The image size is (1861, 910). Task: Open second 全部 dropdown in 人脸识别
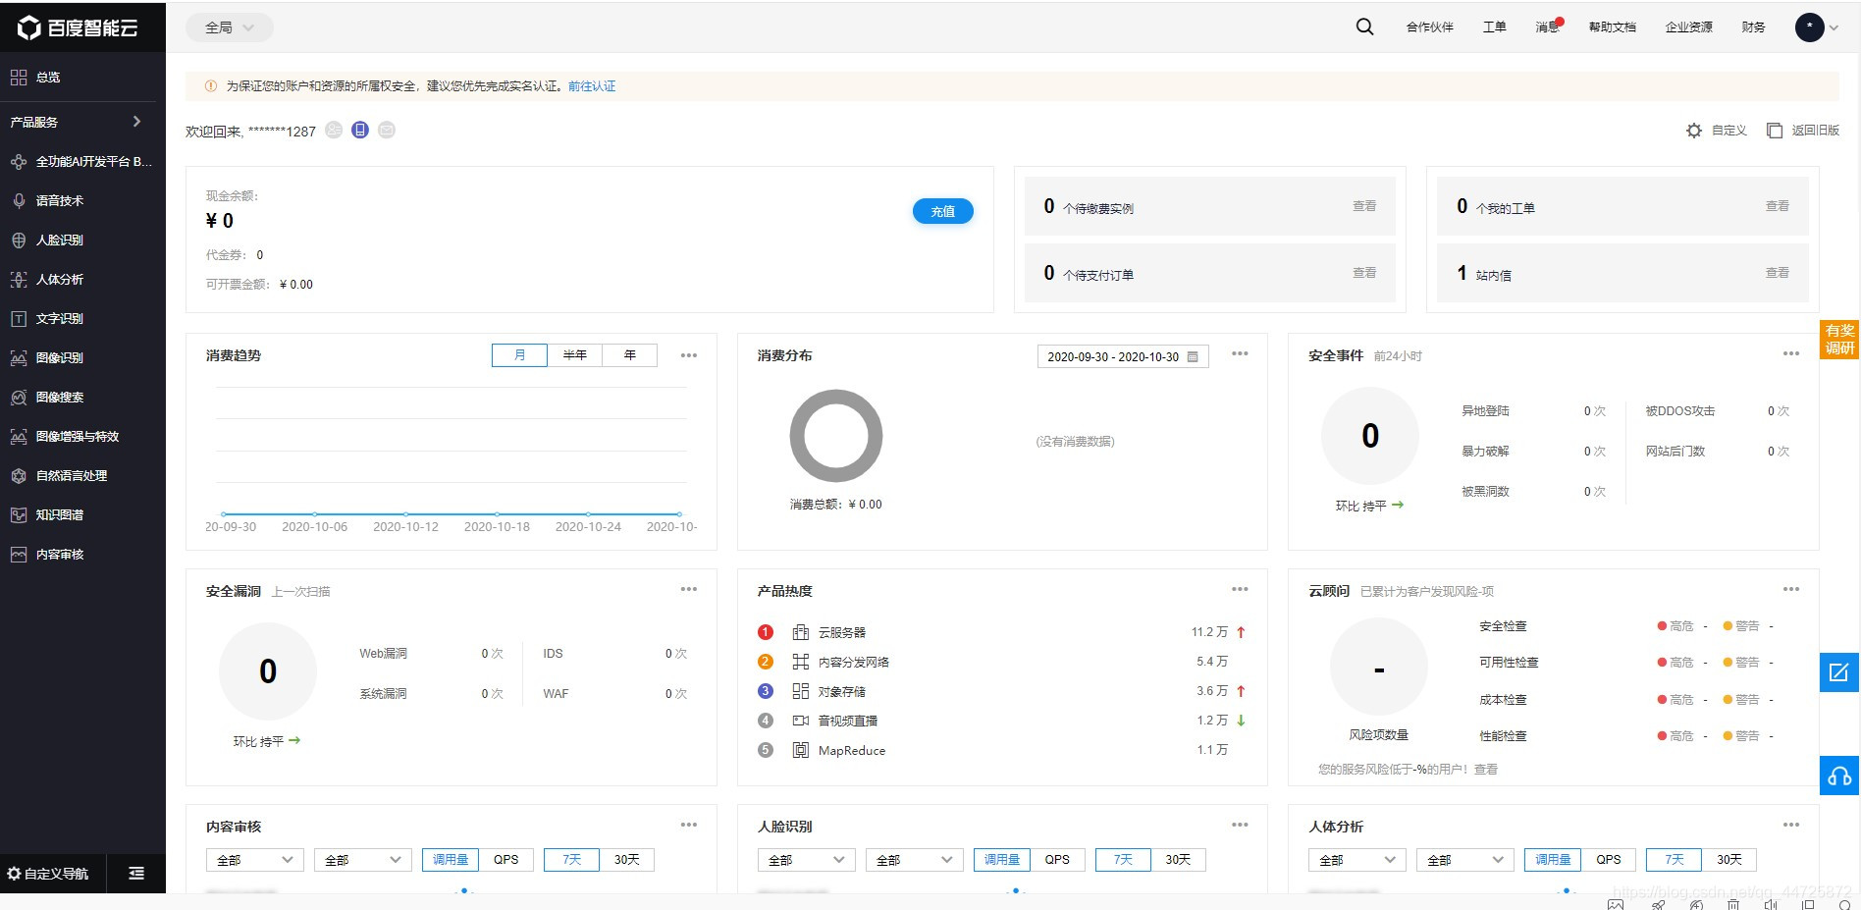[x=914, y=859]
